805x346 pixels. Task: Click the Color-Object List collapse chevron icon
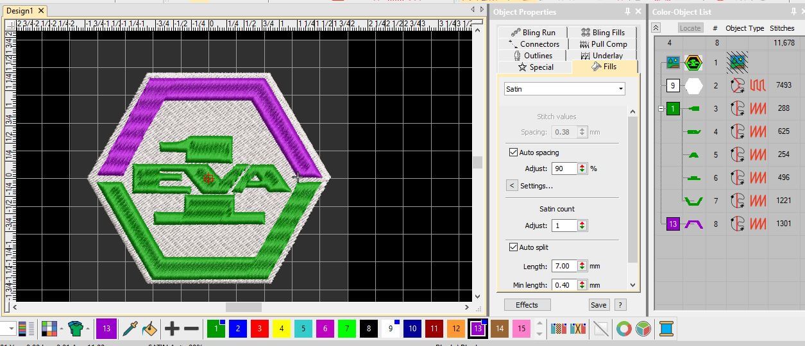(656, 28)
